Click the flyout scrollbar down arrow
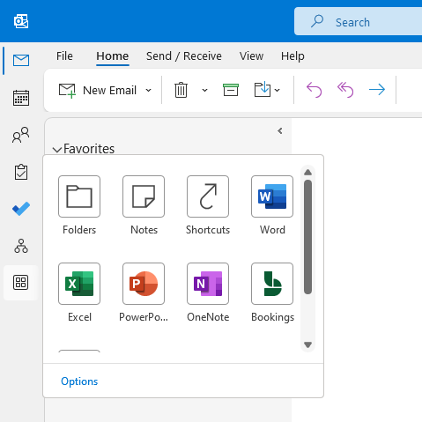 tap(307, 344)
